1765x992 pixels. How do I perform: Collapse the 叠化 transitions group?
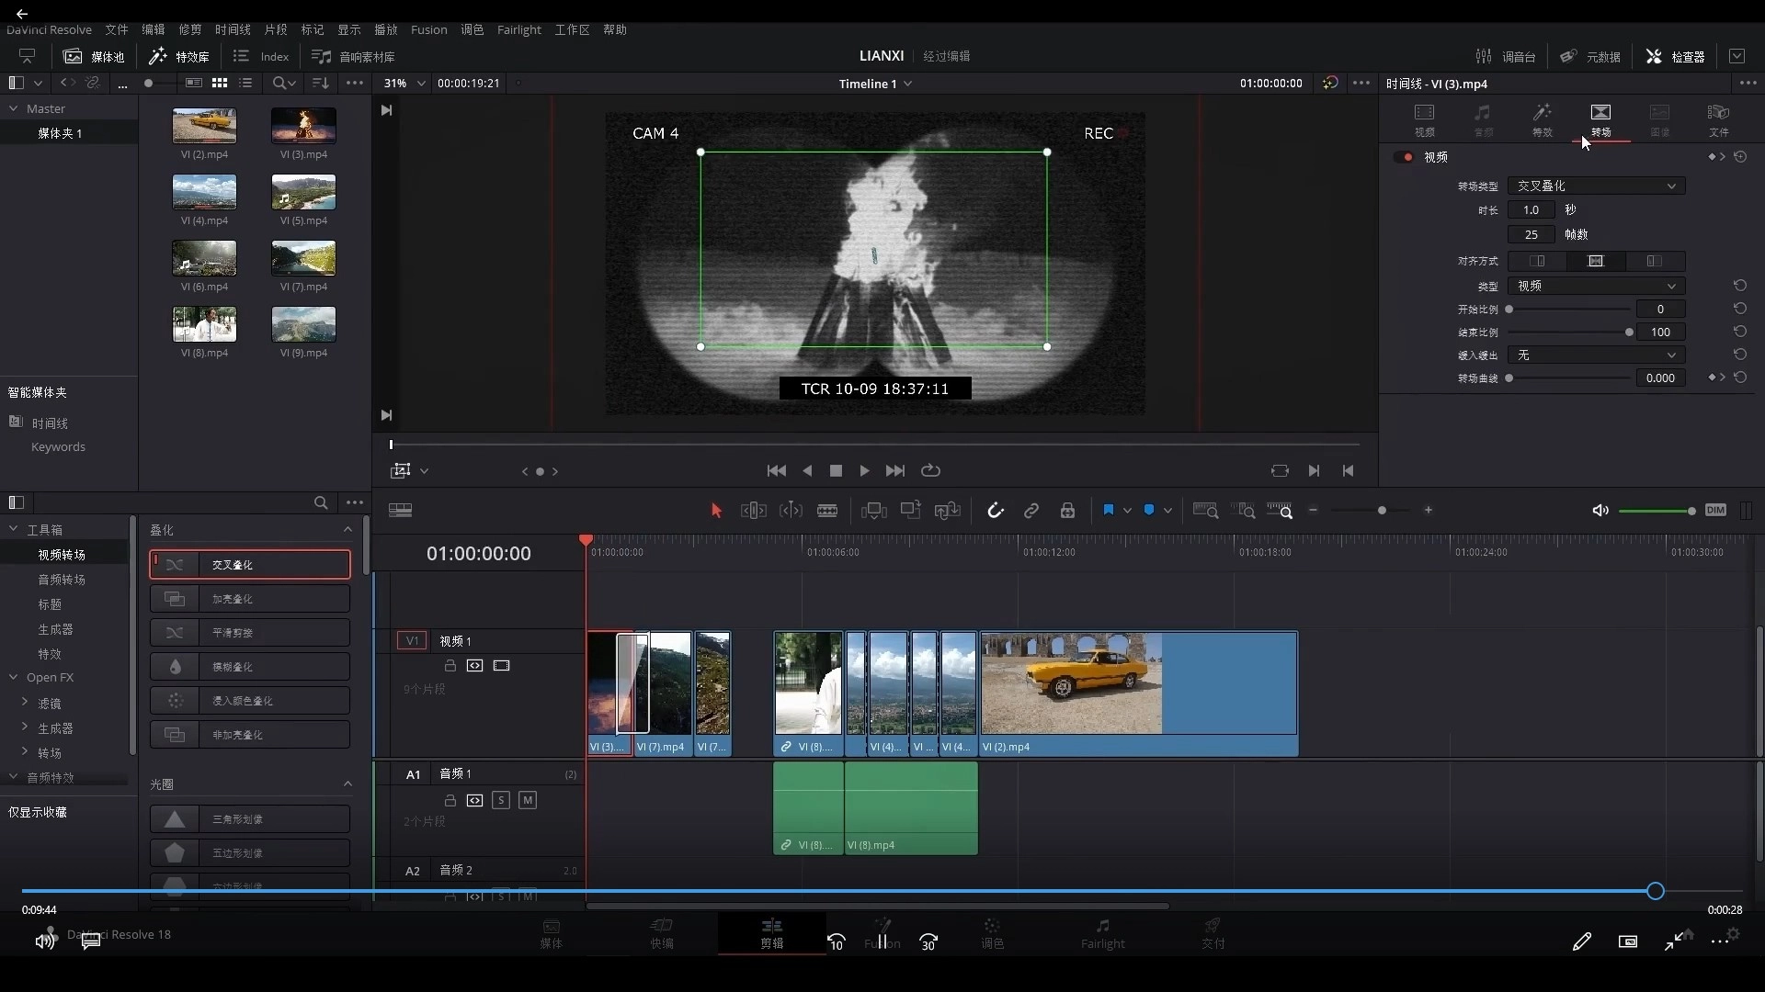click(347, 529)
